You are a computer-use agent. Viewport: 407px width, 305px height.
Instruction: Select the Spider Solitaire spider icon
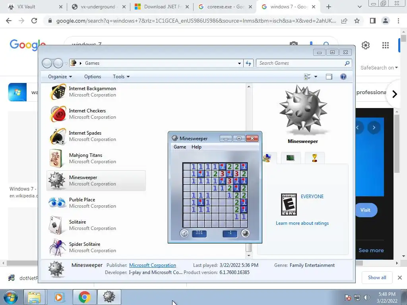coord(57,247)
